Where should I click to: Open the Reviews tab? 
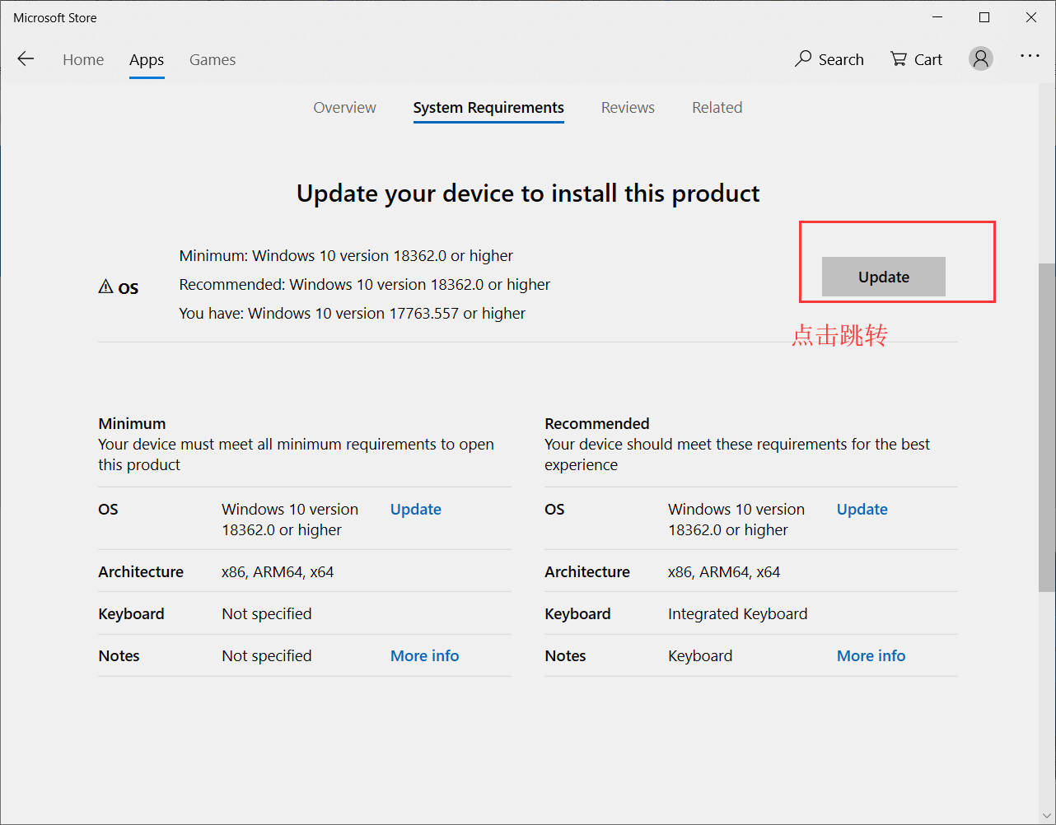[628, 107]
